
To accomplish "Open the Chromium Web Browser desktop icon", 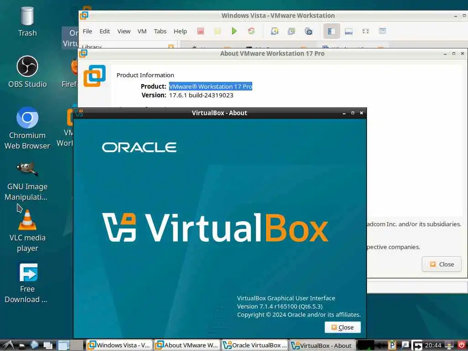I will (x=27, y=128).
